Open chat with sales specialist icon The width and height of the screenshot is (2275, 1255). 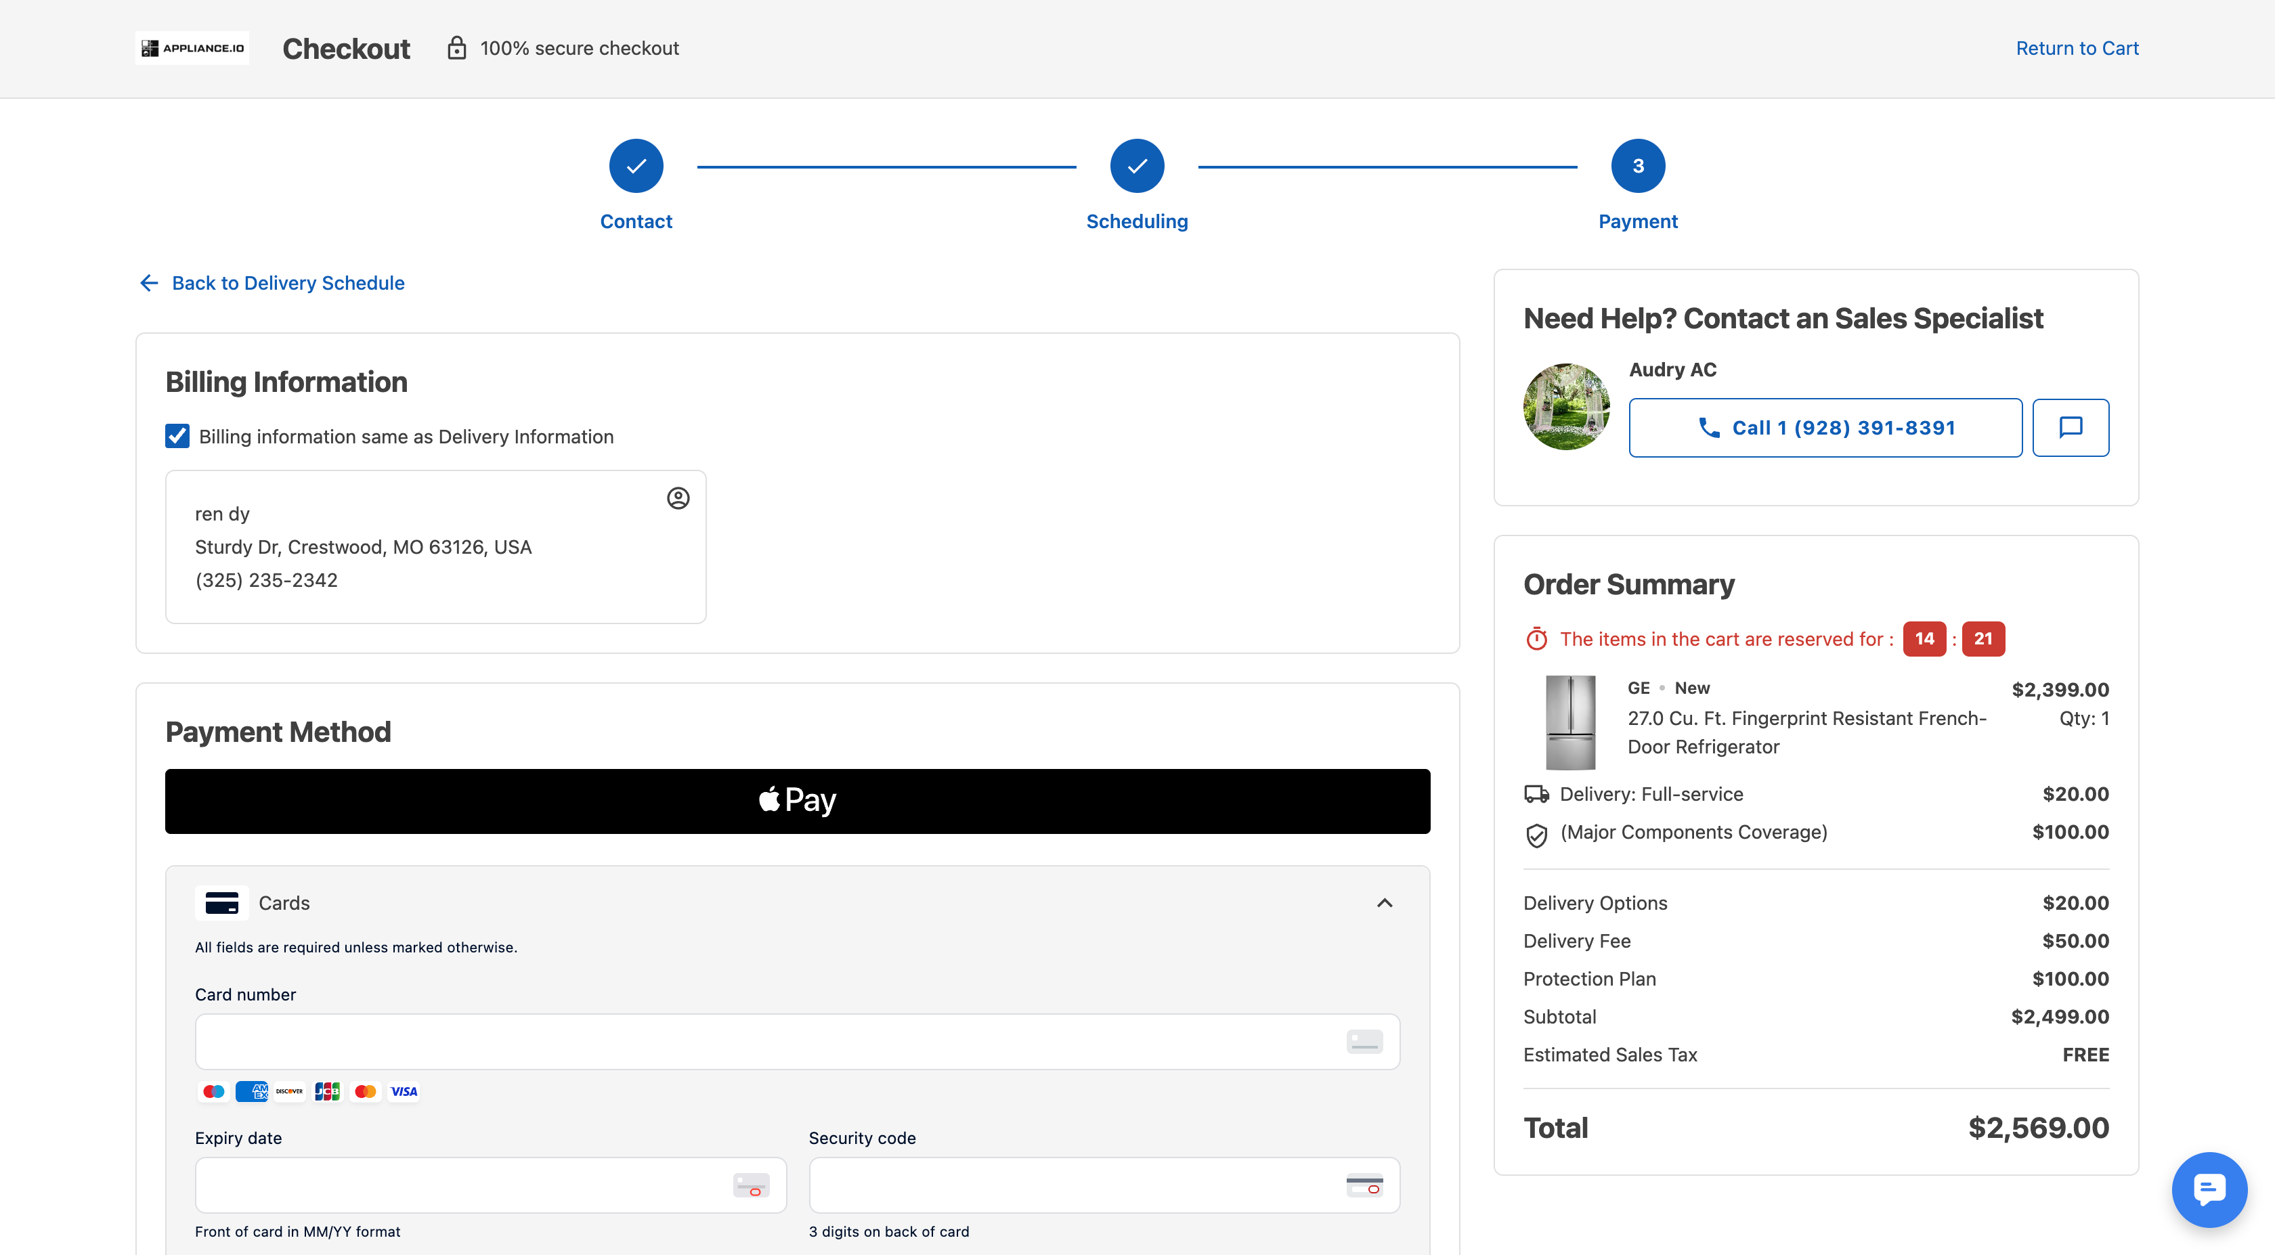[2070, 427]
